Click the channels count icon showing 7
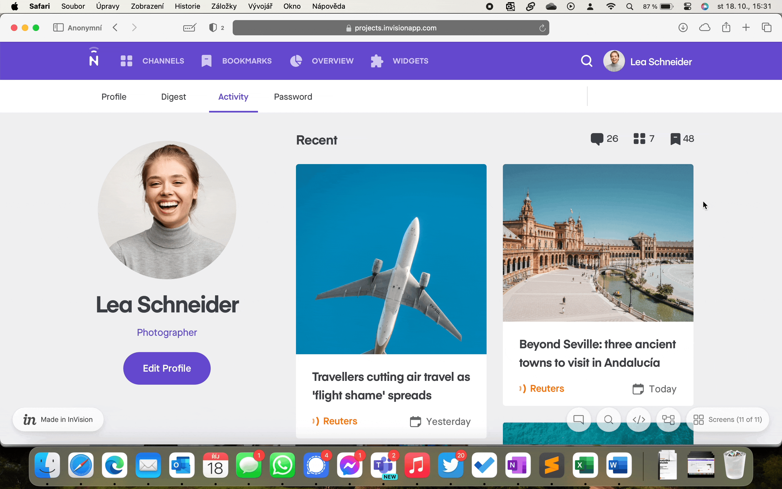782x489 pixels. click(639, 139)
